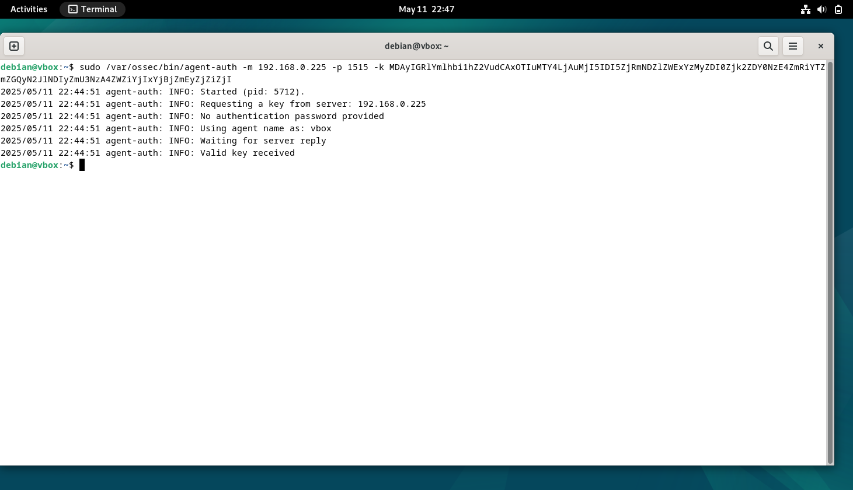Click the wrapped key text on second line

(116, 79)
